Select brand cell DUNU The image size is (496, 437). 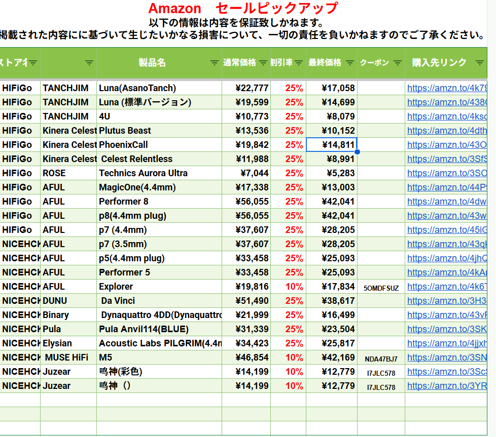pos(68,301)
